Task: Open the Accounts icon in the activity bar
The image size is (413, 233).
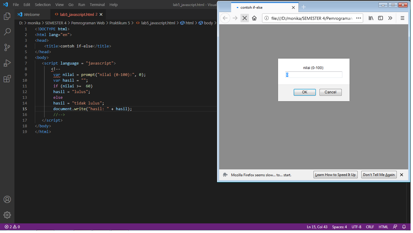Action: (7, 199)
